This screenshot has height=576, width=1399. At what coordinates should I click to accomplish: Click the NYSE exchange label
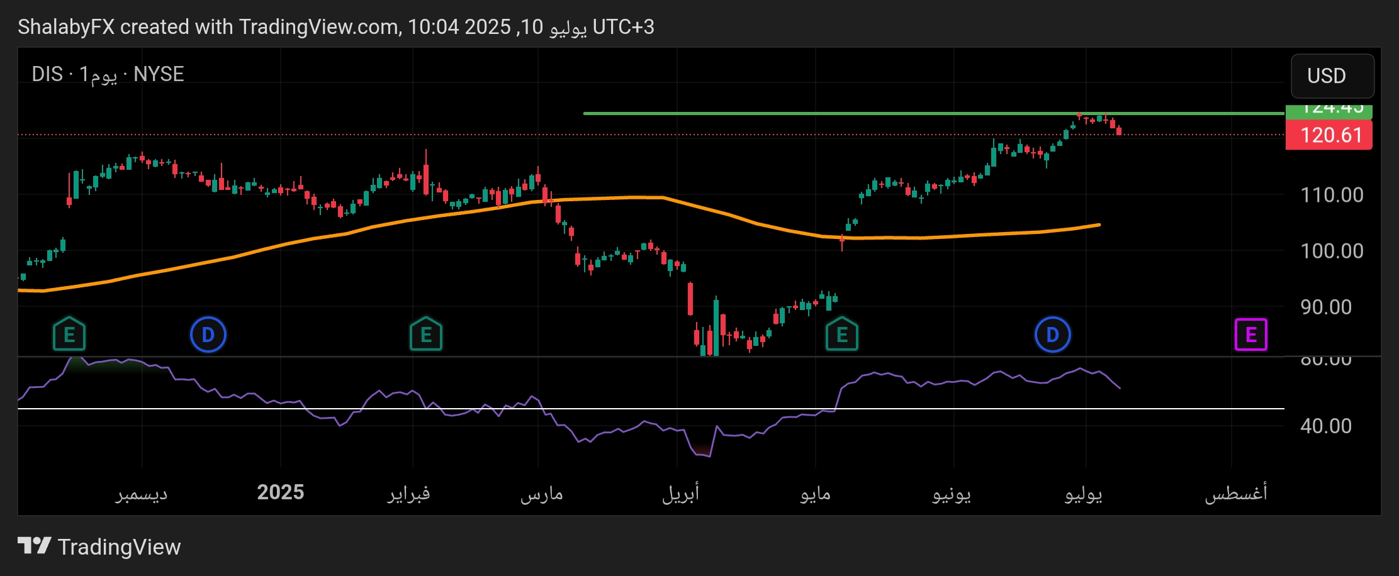coord(159,74)
